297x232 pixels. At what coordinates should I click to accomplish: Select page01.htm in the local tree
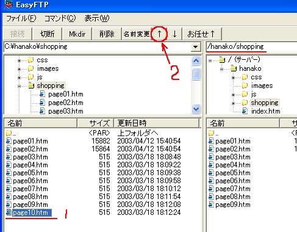66,94
